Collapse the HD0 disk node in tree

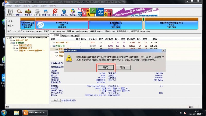pos(8,38)
